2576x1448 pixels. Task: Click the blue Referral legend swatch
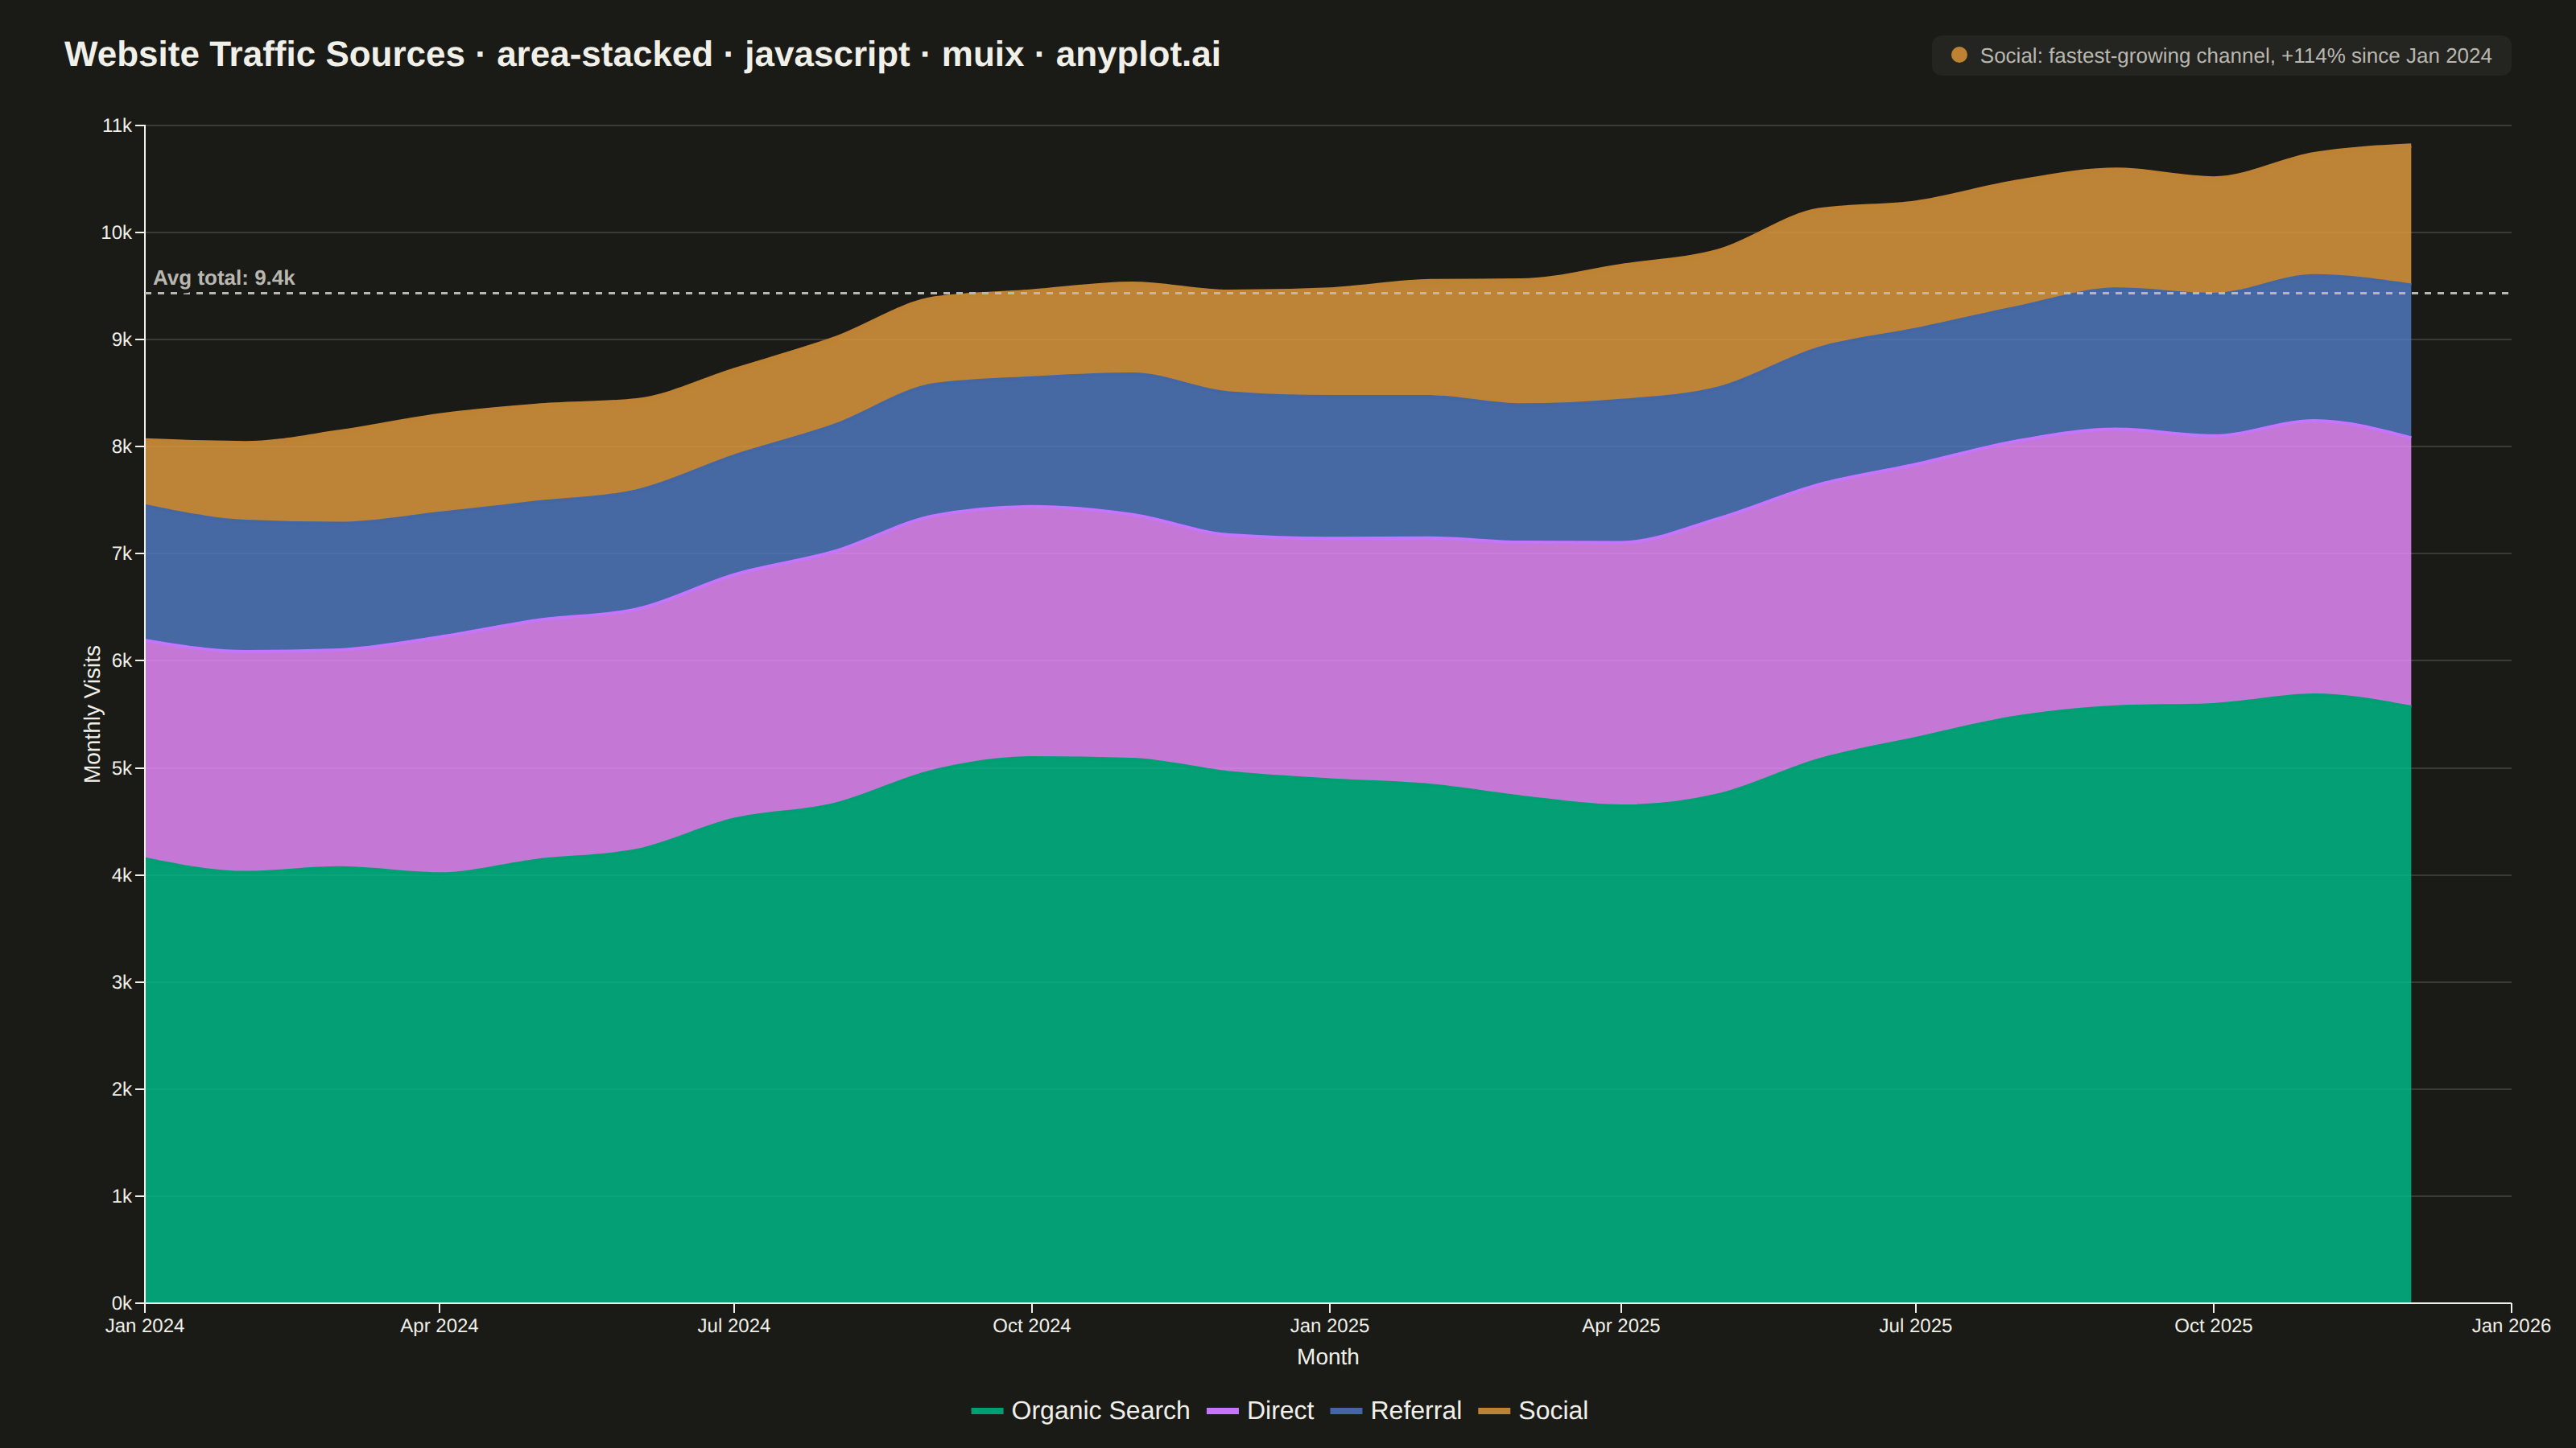[1346, 1411]
